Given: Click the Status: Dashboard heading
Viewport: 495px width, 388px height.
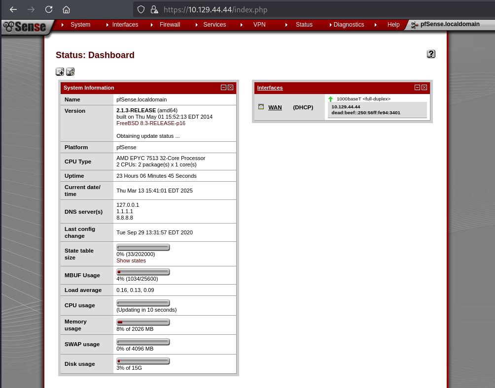Looking at the screenshot, I should pyautogui.click(x=95, y=55).
